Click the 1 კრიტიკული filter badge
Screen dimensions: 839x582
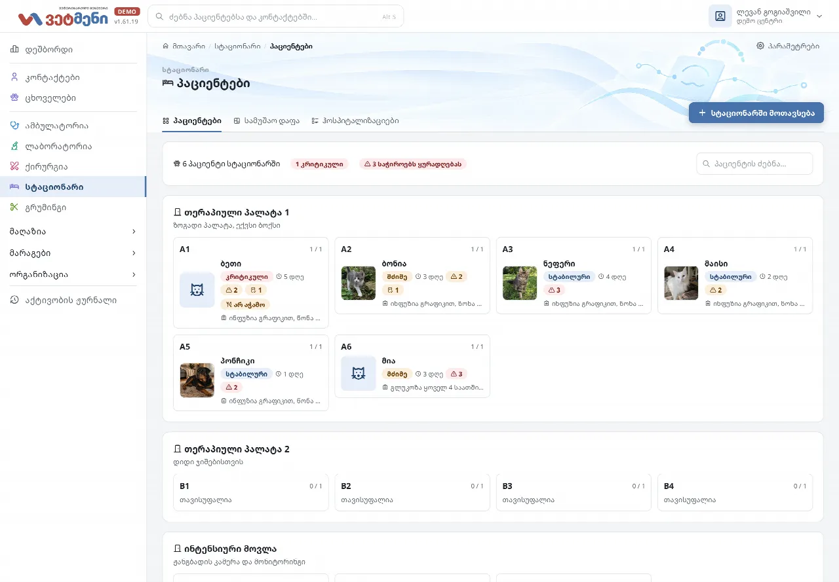tap(319, 164)
